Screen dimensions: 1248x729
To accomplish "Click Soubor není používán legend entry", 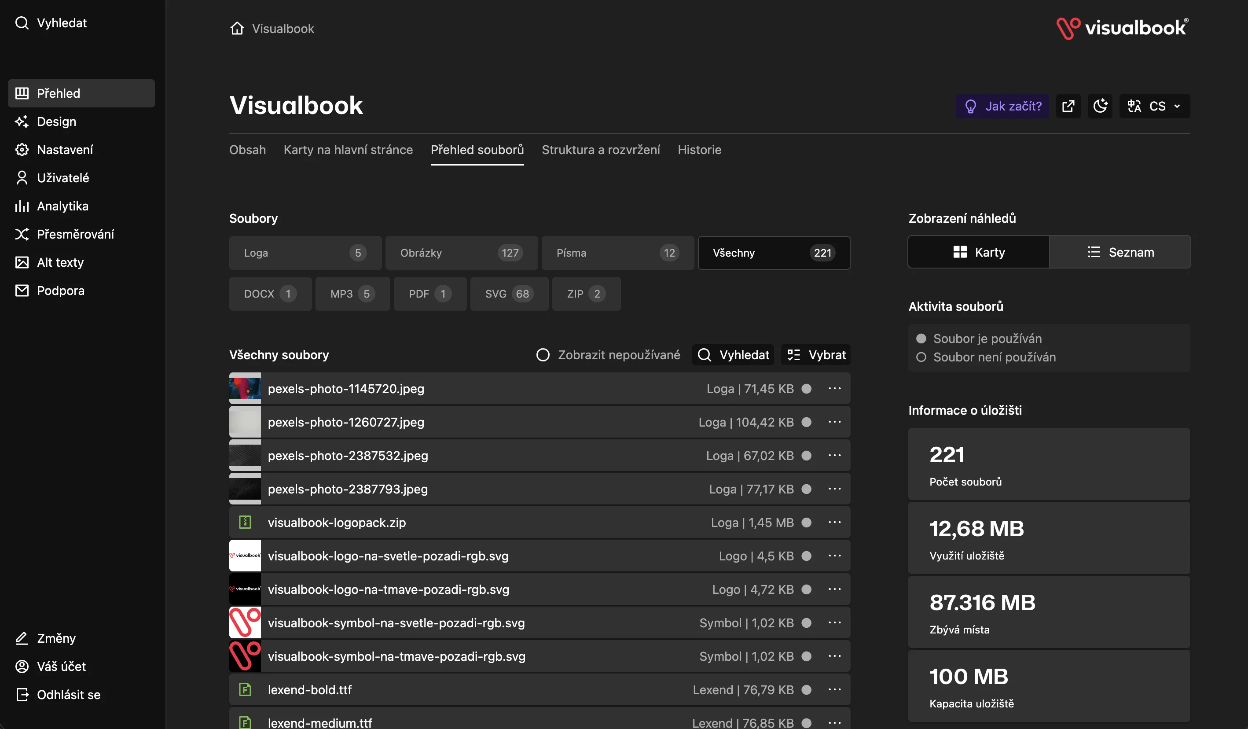I will click(986, 357).
